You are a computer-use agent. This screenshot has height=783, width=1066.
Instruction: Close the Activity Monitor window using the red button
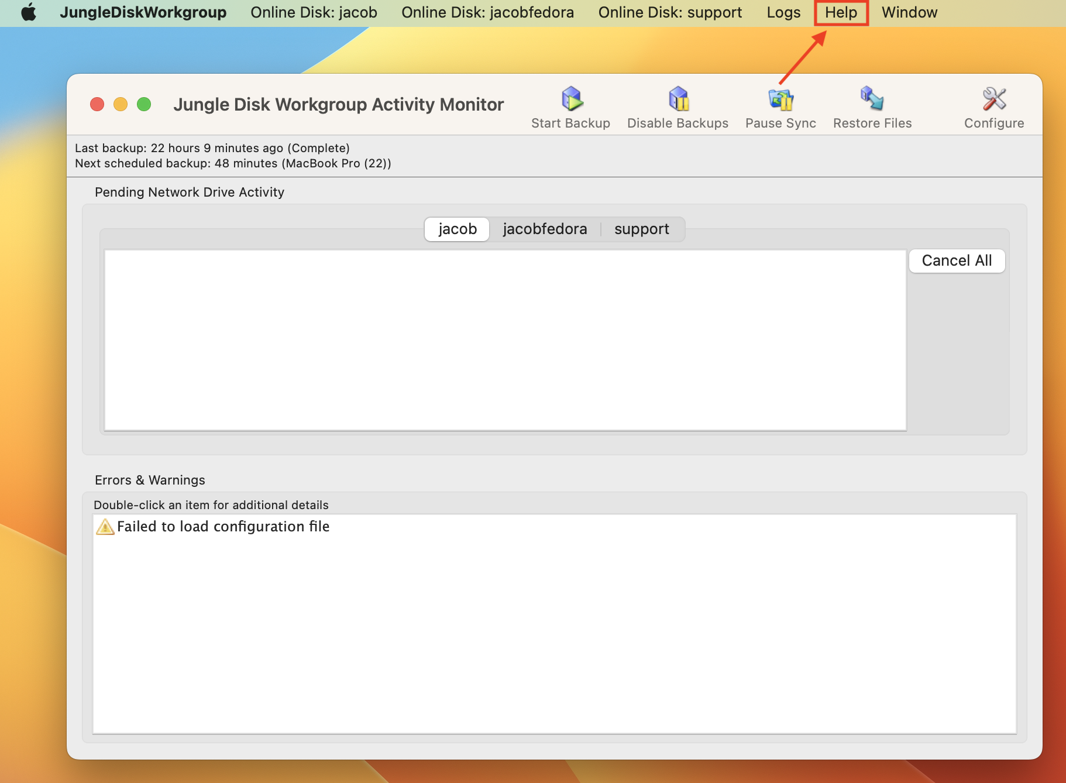point(97,104)
